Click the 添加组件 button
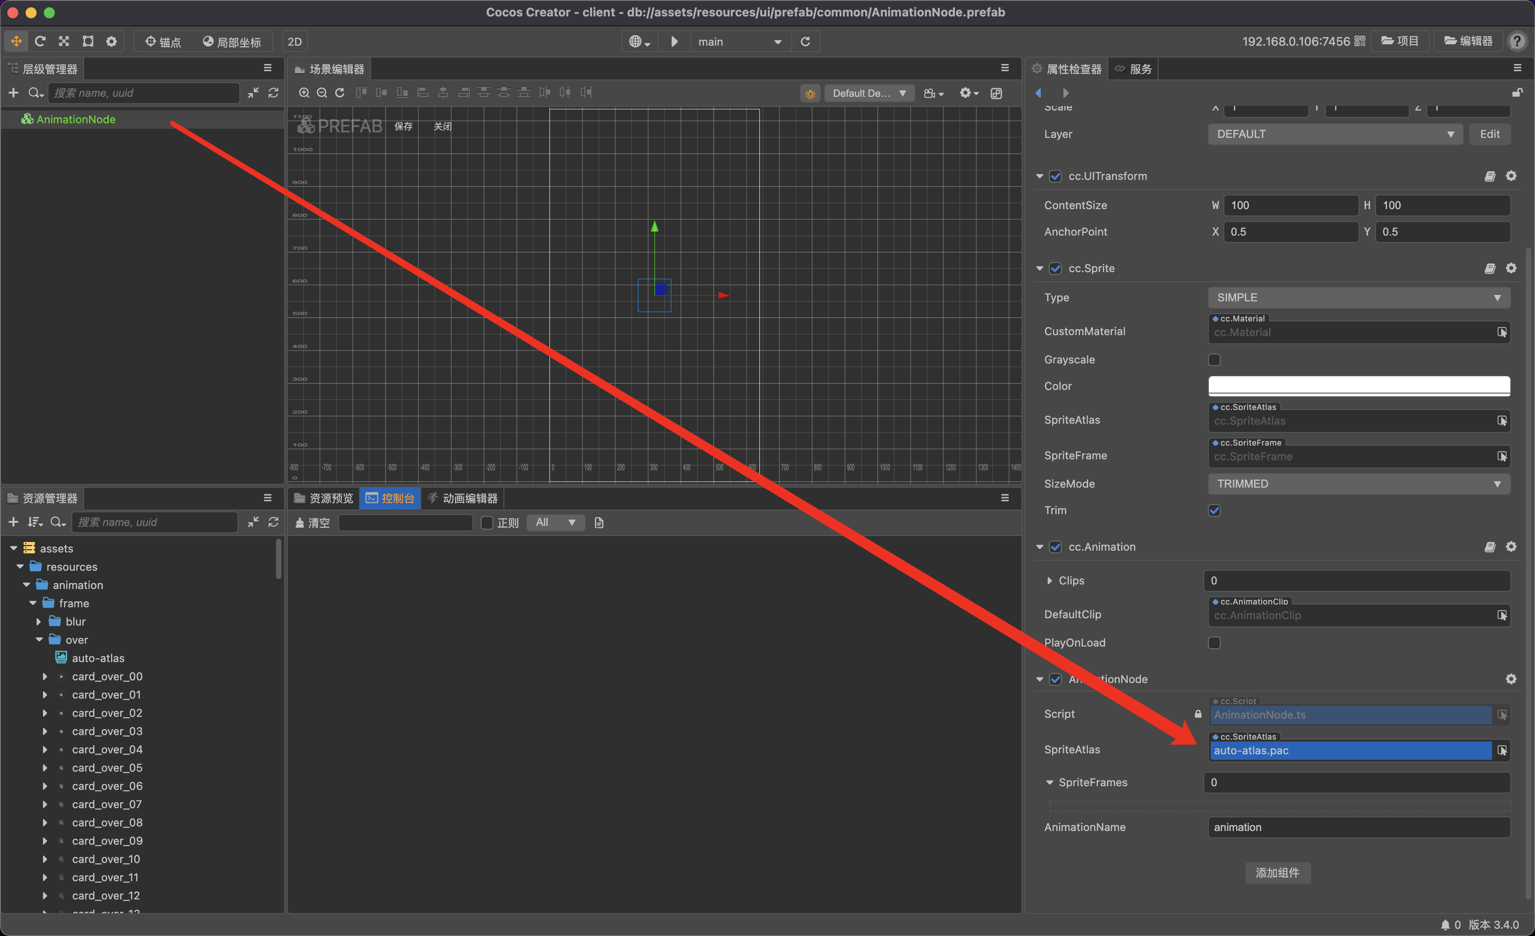The width and height of the screenshot is (1535, 936). 1277,873
